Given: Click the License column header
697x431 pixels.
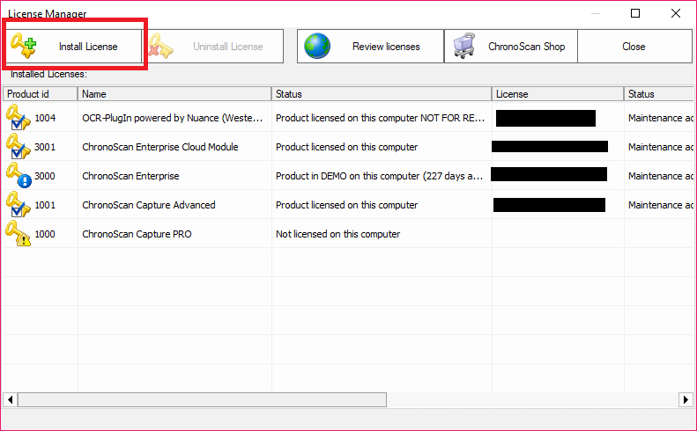Looking at the screenshot, I should click(557, 94).
